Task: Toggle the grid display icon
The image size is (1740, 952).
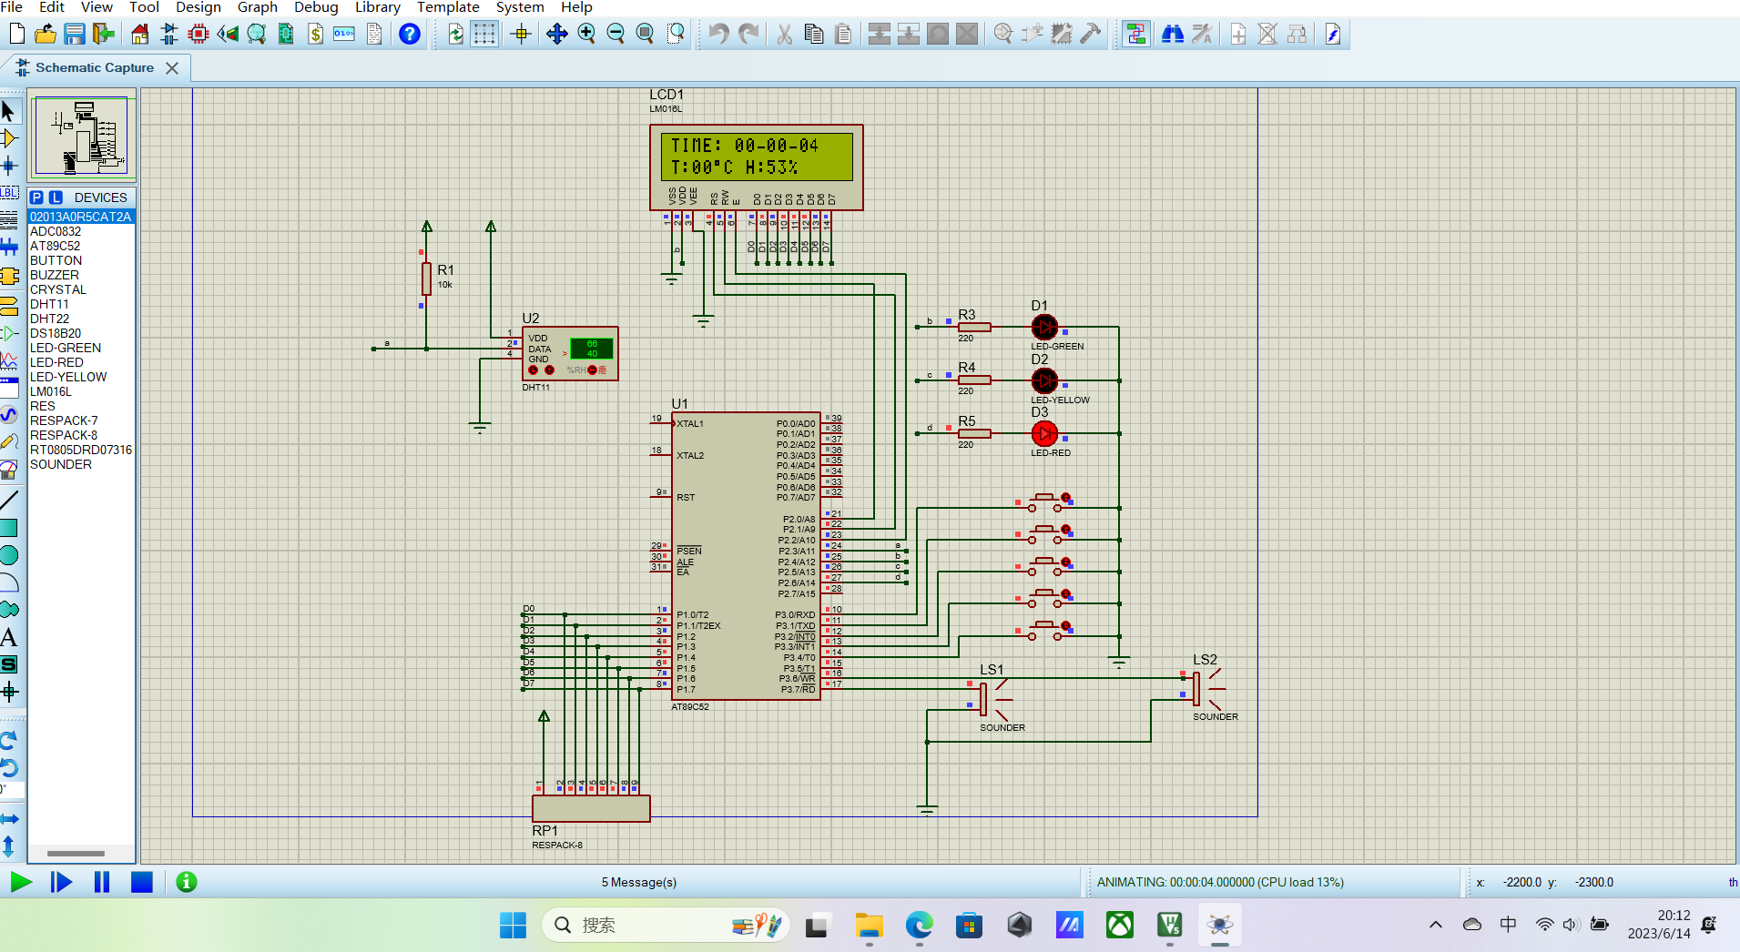Action: 484,35
